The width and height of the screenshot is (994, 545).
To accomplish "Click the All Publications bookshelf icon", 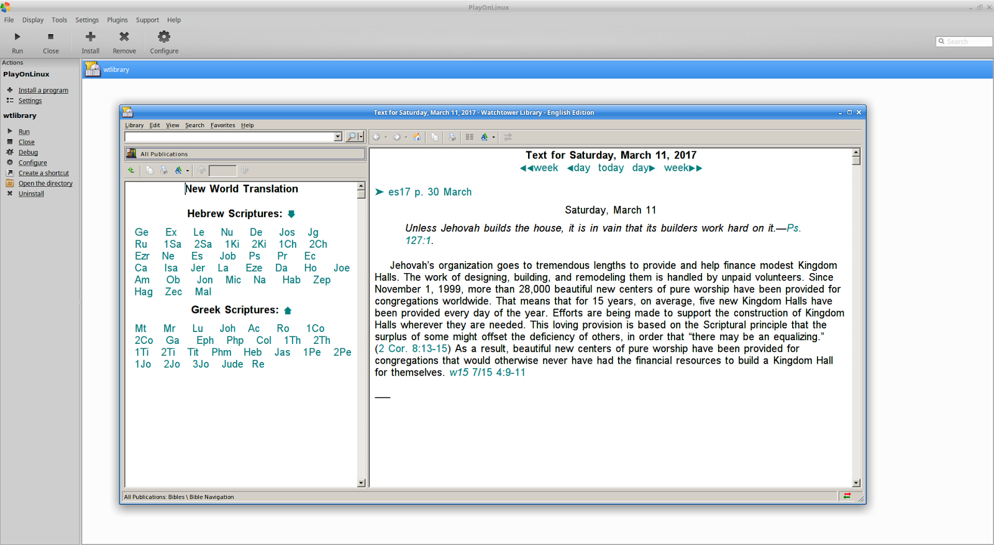I will click(x=131, y=153).
